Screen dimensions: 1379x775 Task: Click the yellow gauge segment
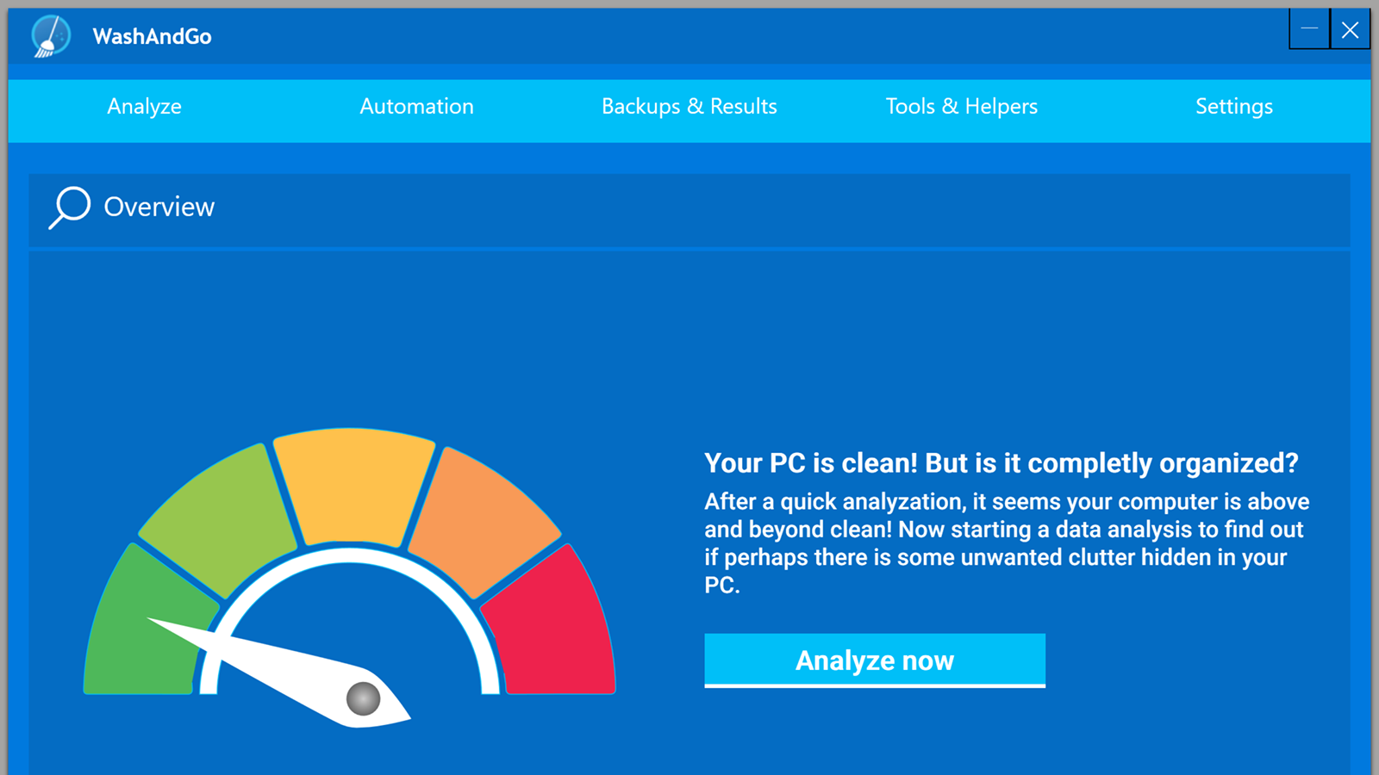pos(353,487)
